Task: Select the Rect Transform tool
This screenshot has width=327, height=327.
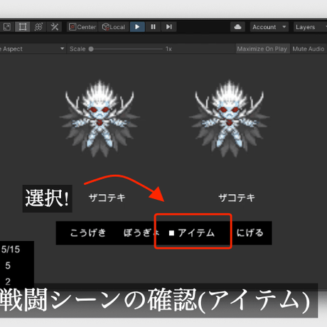Action: pos(23,27)
